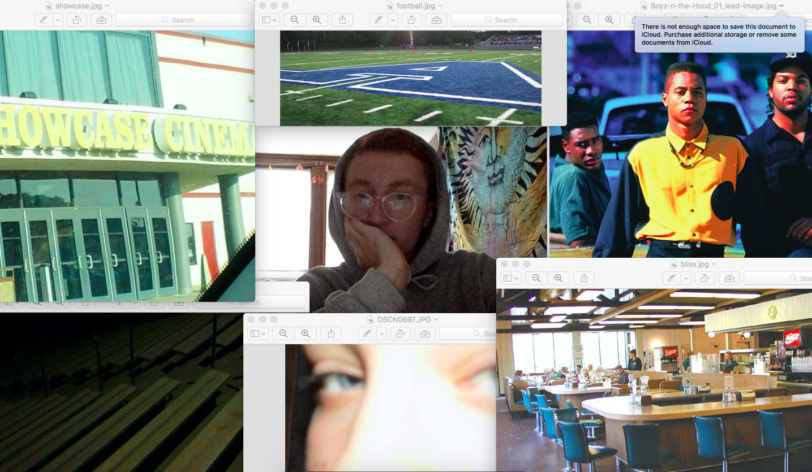This screenshot has height=472, width=812.
Task: Click the search field in DSCN0697.JPG window
Action: pyautogui.click(x=468, y=334)
